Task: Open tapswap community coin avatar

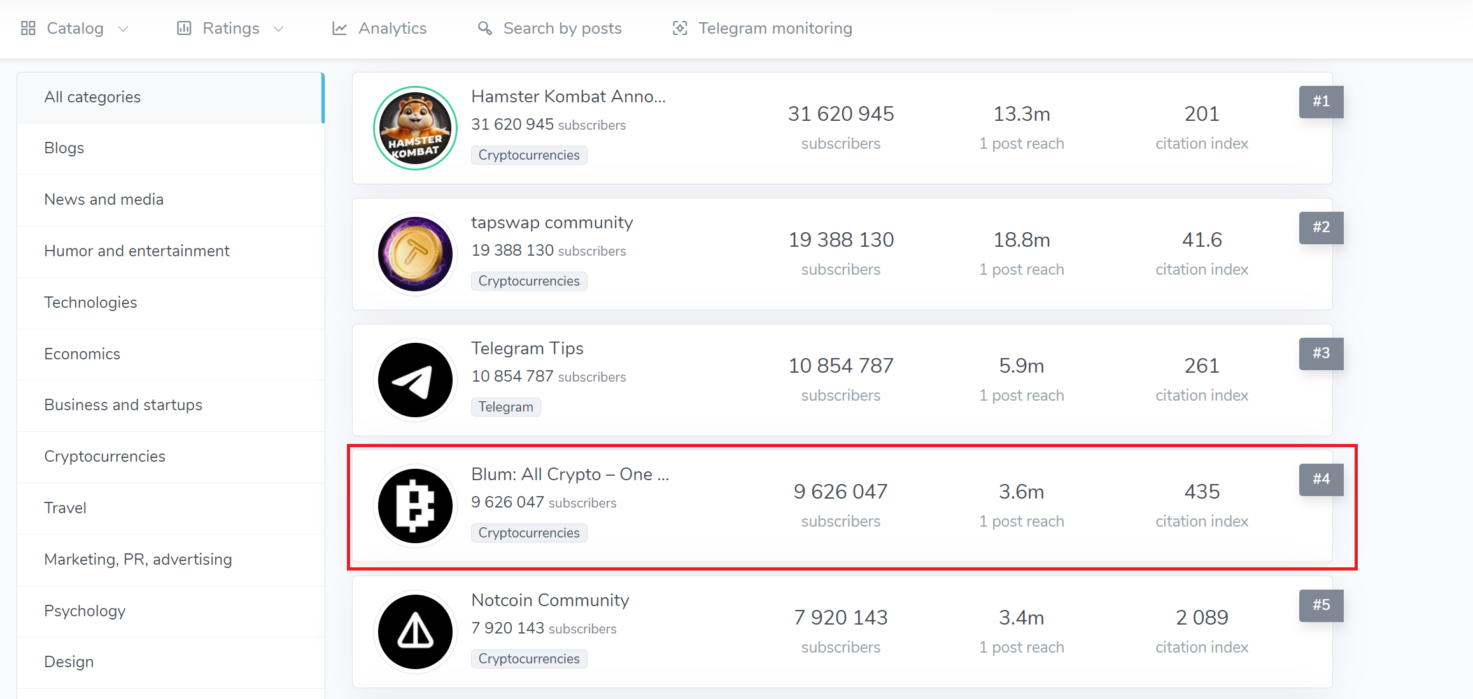Action: click(415, 254)
